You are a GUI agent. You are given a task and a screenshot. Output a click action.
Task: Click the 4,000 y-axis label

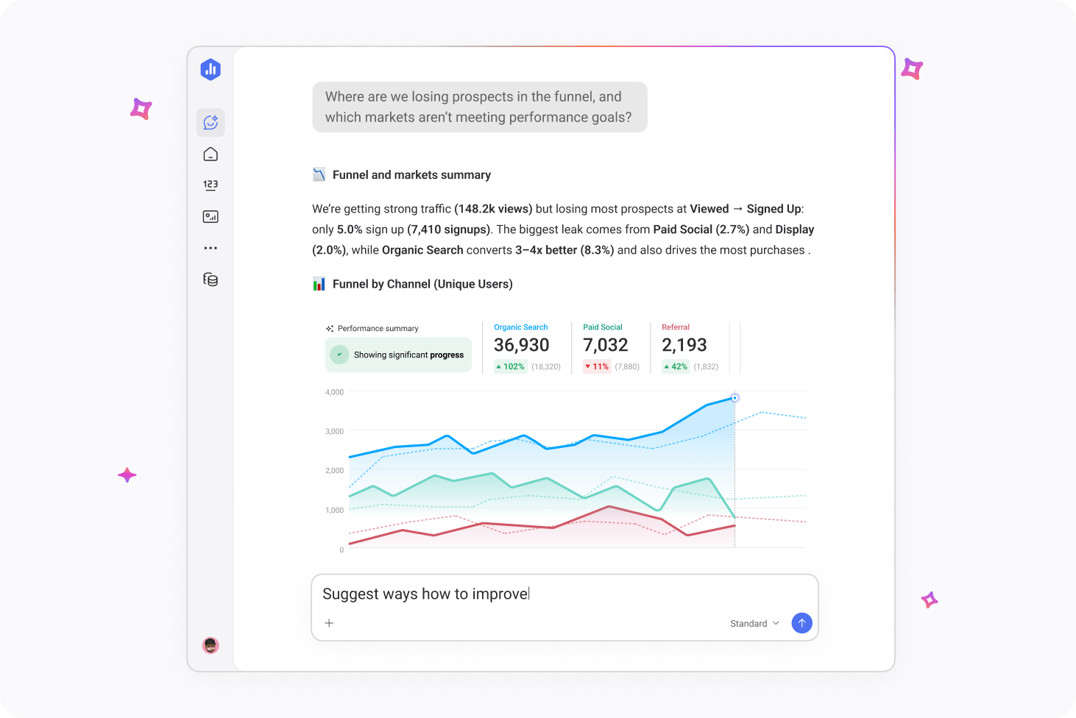[x=334, y=392]
